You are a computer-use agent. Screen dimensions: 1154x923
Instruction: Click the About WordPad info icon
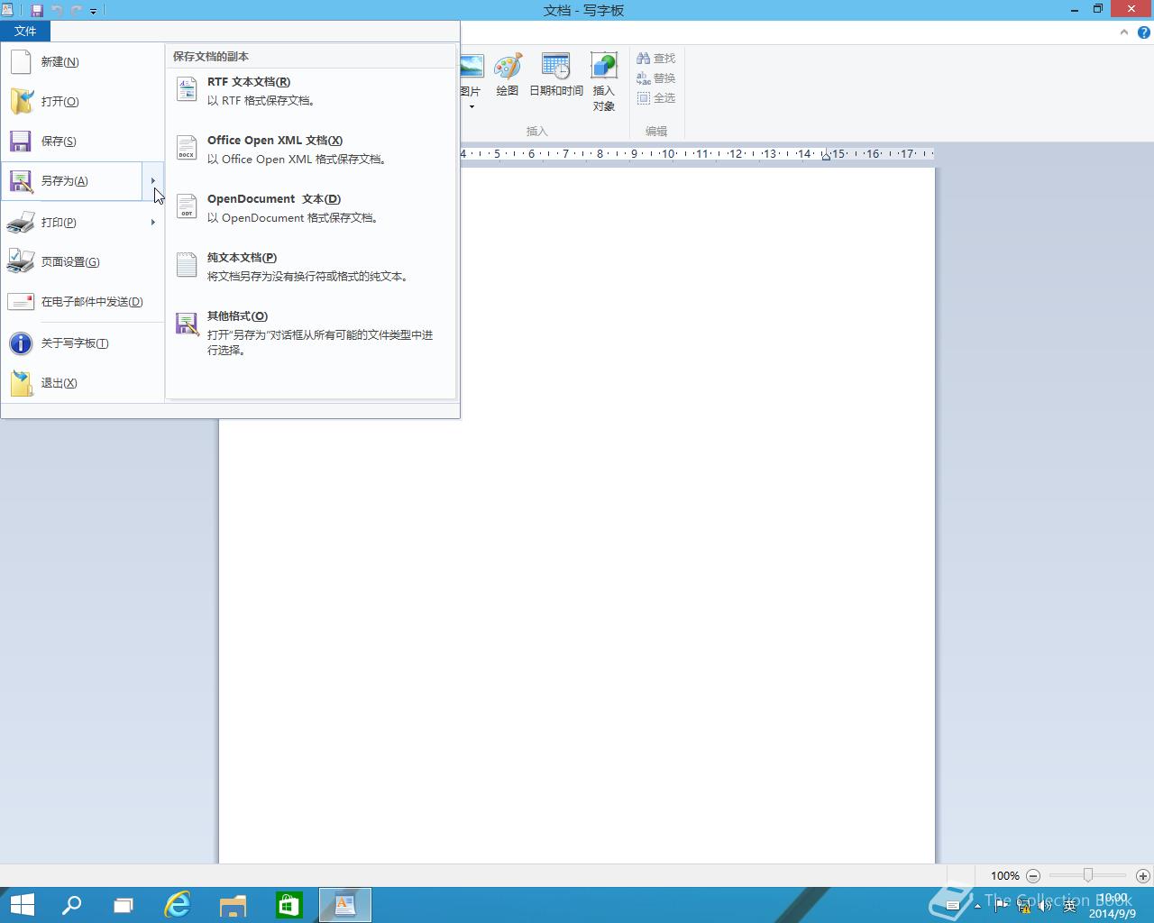click(21, 343)
